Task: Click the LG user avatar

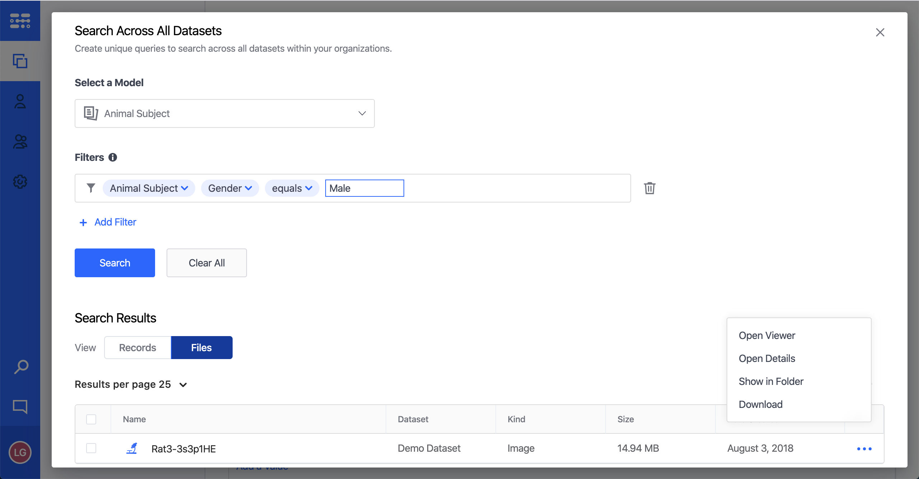Action: click(x=20, y=452)
